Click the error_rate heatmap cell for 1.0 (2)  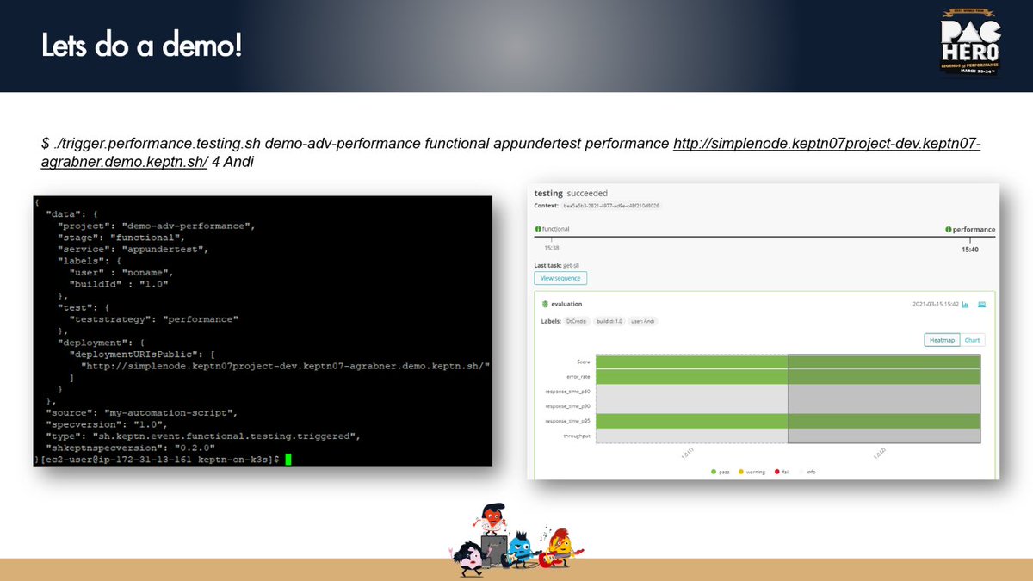tap(884, 376)
